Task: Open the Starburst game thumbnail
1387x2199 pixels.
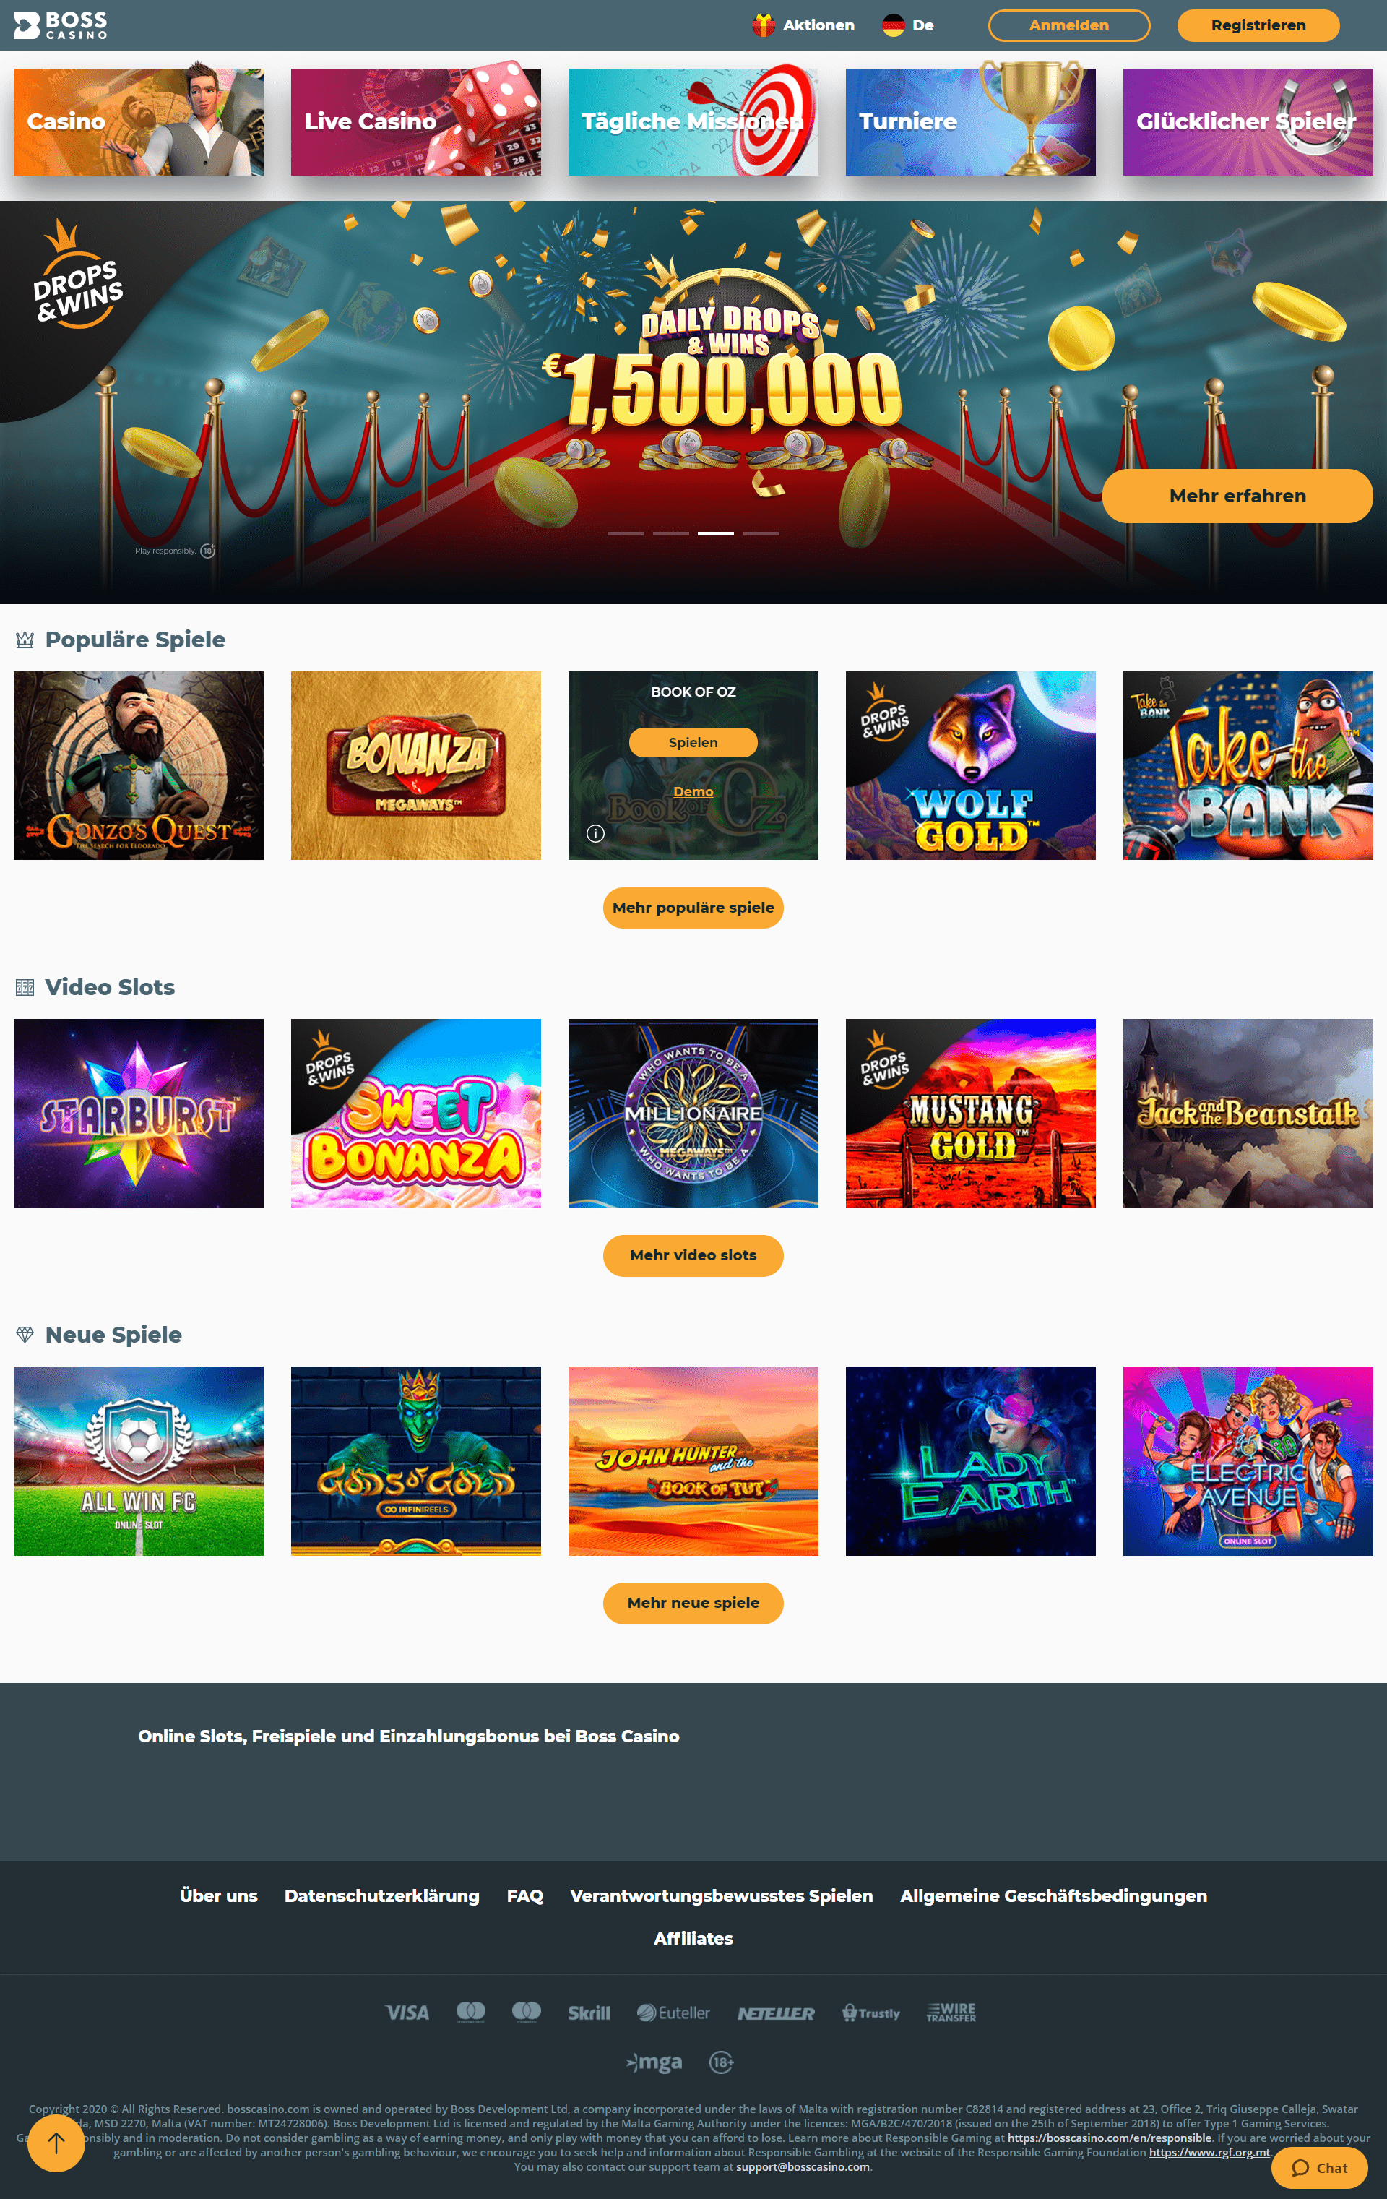Action: 139,1113
